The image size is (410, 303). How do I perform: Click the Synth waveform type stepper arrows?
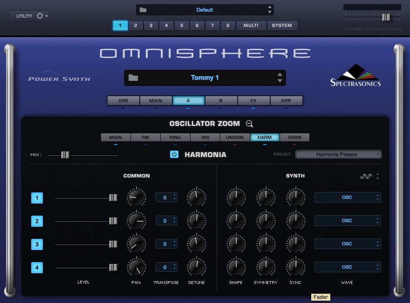(377, 176)
